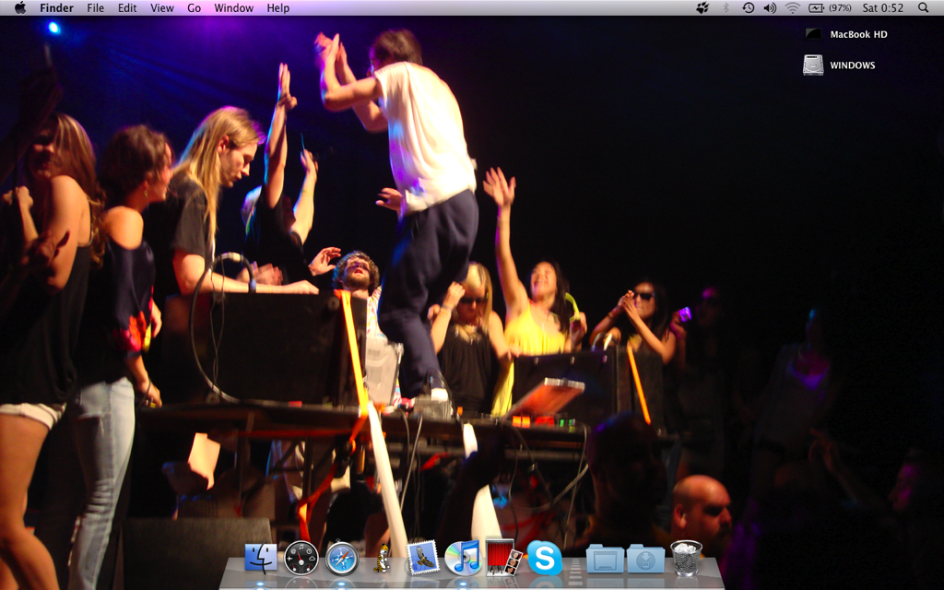Open the Downloads stack folder in Dock
The height and width of the screenshot is (590, 944).
[645, 559]
